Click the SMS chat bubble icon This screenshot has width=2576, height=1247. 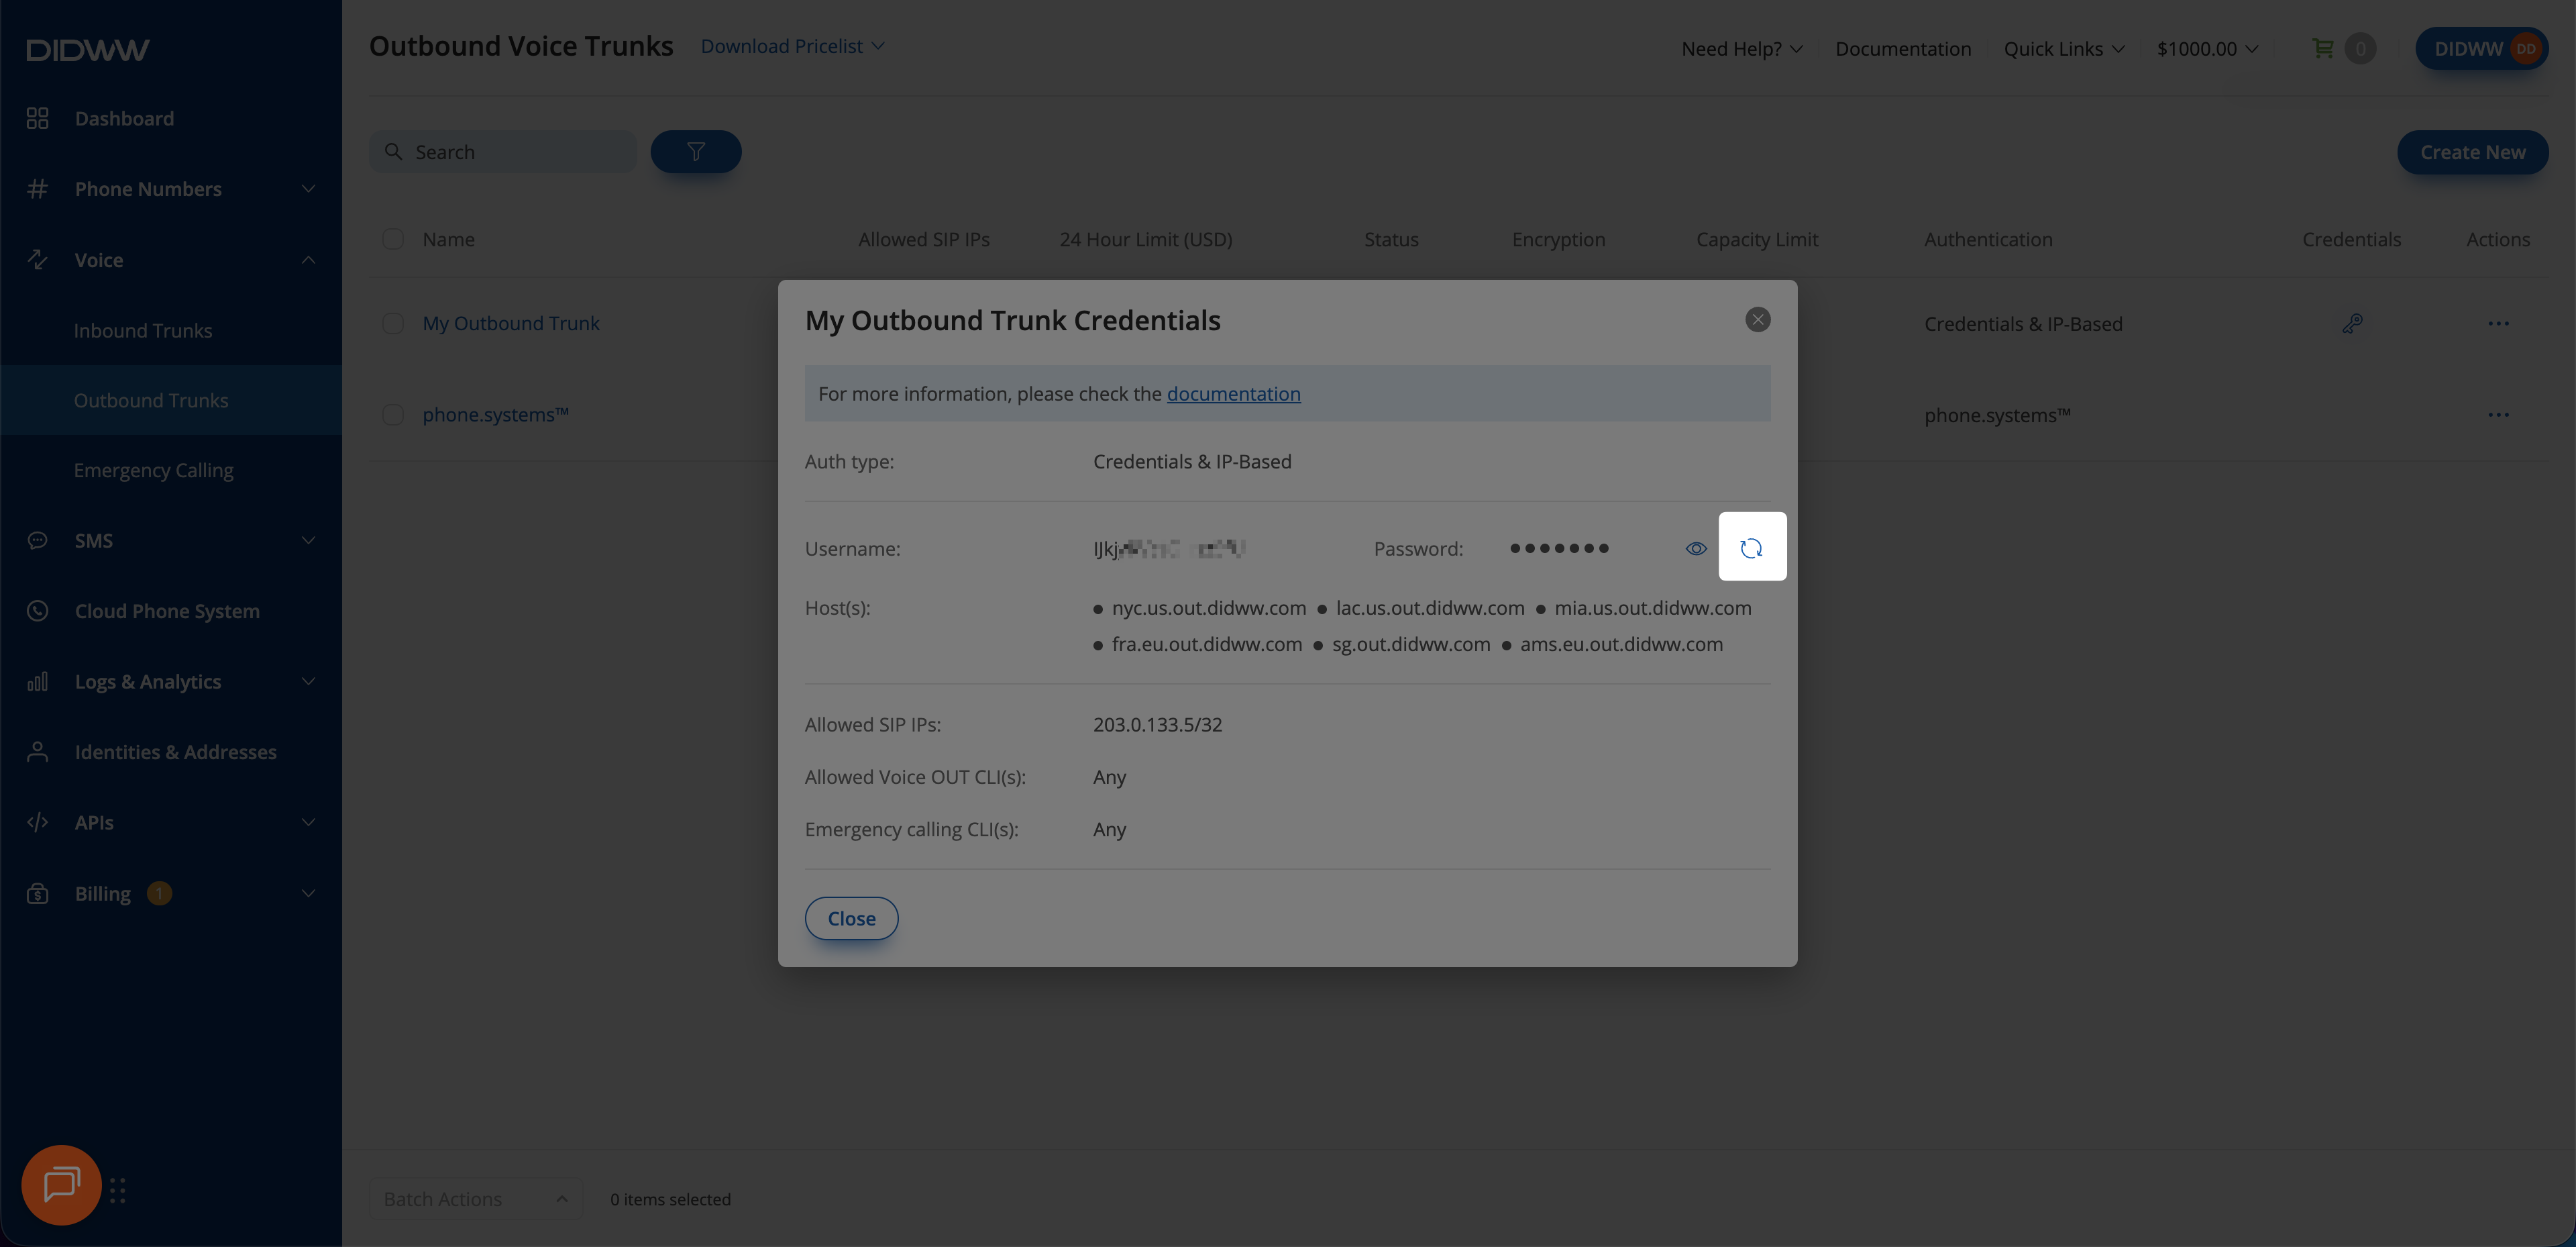[x=37, y=540]
